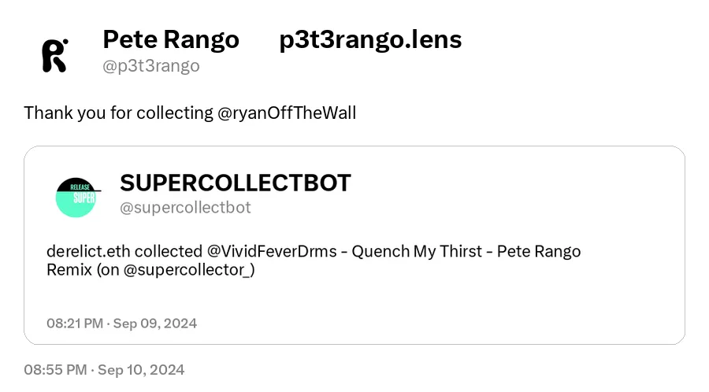Screen dimensions: 709x392
Task: Click the @supercollectbot handle
Action: (185, 207)
